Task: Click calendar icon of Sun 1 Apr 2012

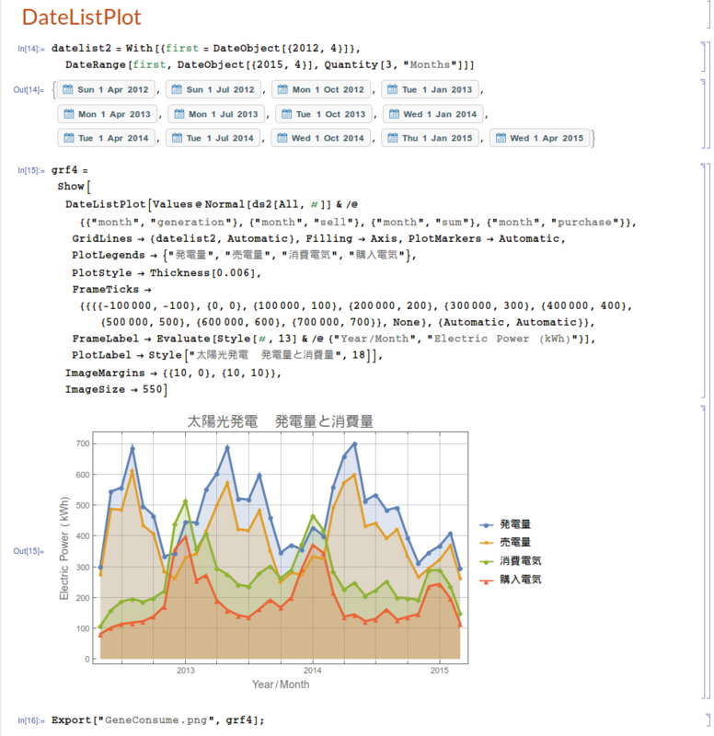Action: 68,89
